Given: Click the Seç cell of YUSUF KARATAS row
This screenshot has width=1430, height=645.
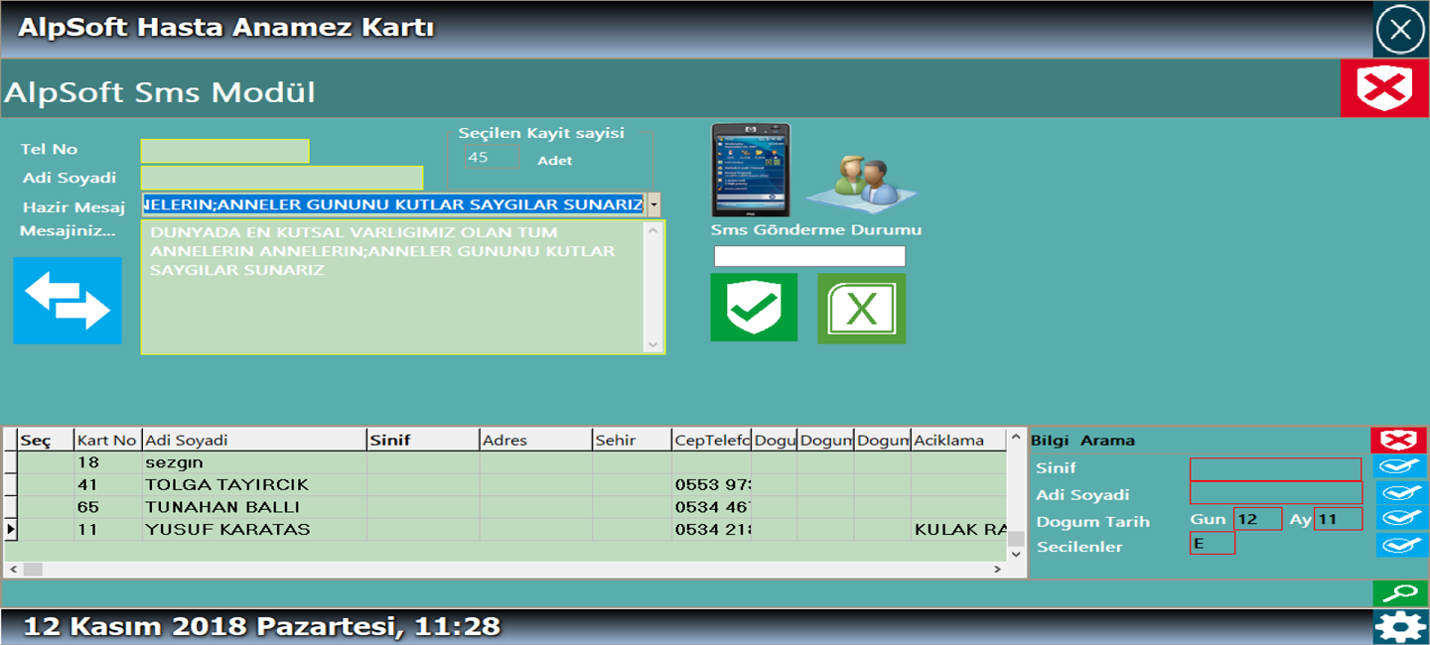Looking at the screenshot, I should pos(46,529).
